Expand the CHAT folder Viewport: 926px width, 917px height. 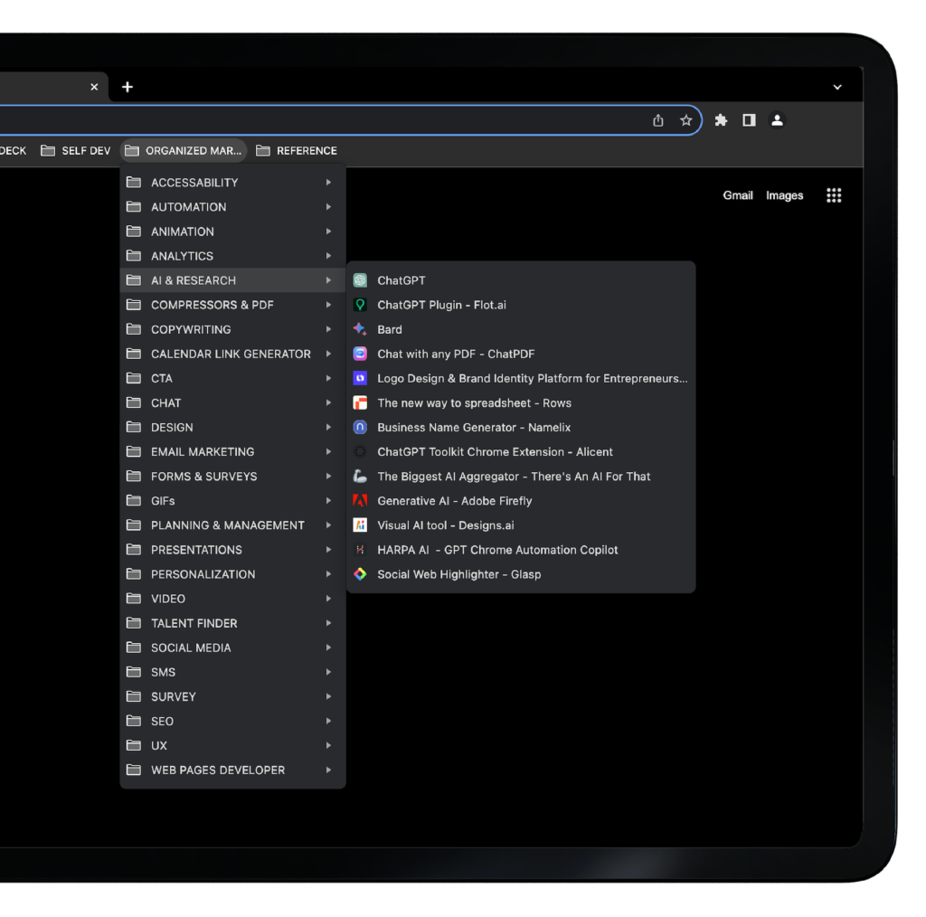(232, 403)
